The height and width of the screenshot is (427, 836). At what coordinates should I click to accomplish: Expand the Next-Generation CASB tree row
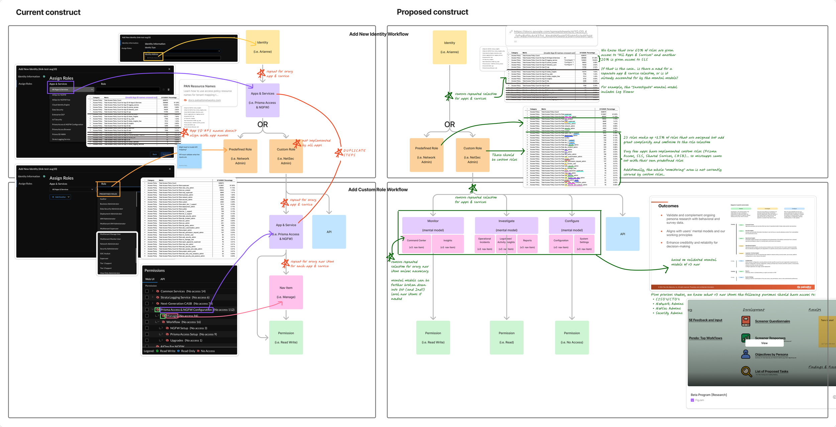tap(152, 304)
